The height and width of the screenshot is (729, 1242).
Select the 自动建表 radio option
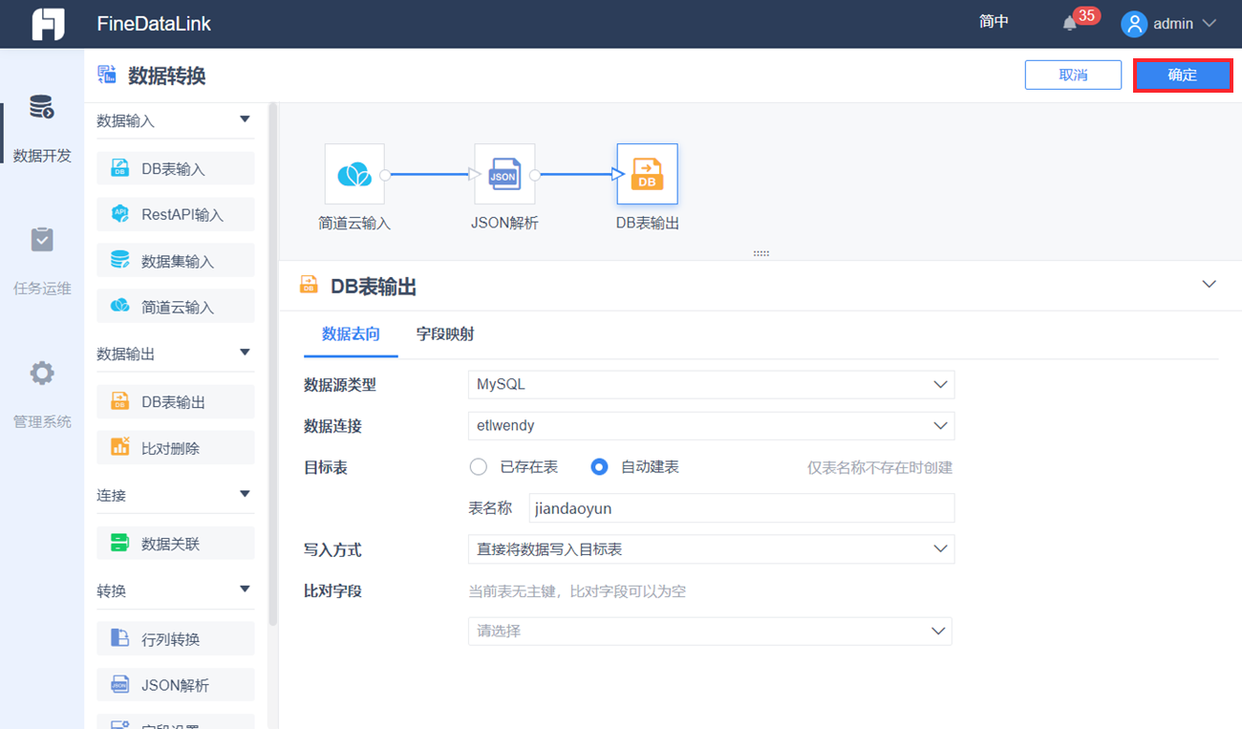pos(599,467)
